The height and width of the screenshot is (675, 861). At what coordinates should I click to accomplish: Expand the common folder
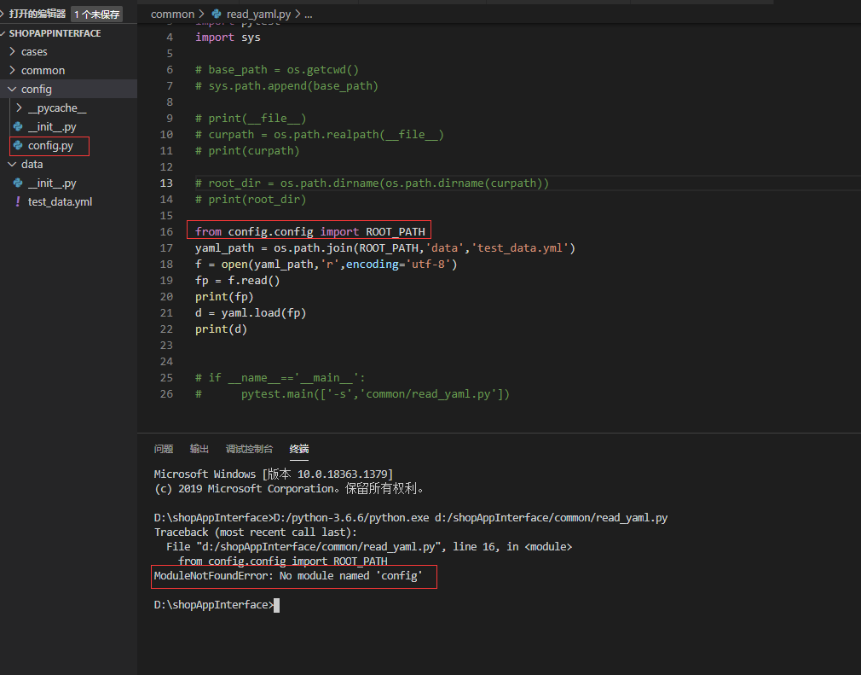tap(14, 70)
